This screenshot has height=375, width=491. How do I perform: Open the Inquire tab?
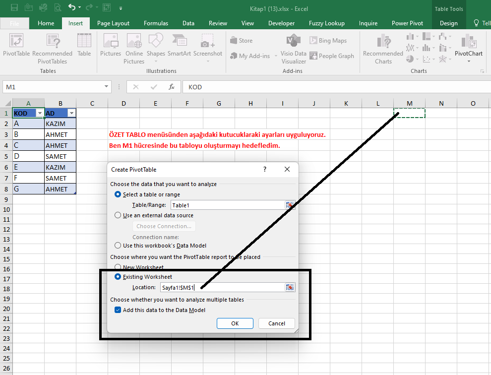coord(368,23)
